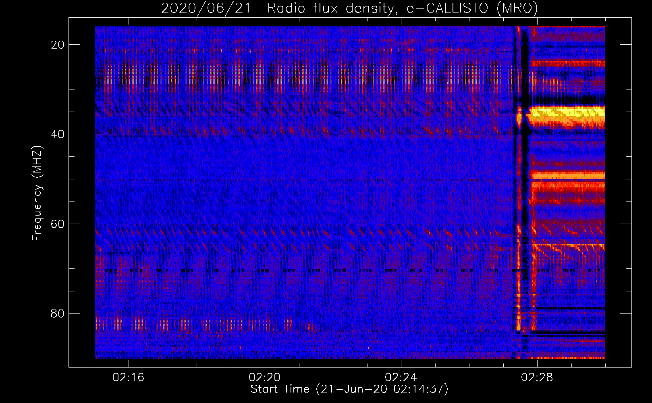Click the frequency label 80

(x=58, y=314)
